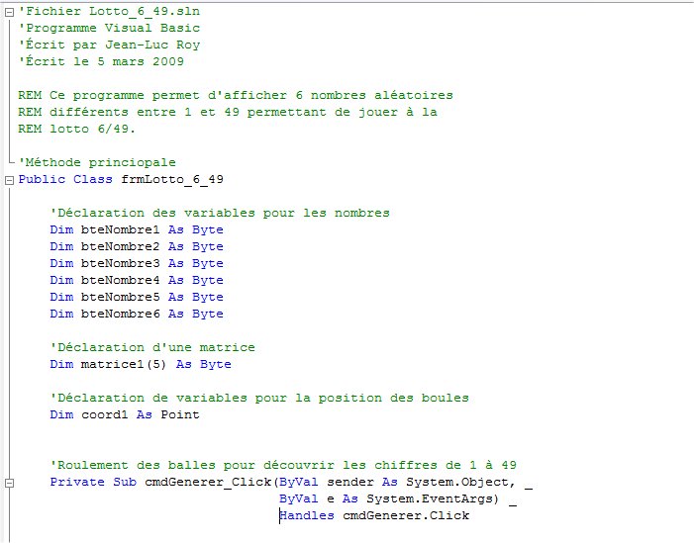Place cursor on 'Dim bteNombre4 As Byte'
Screen dimensions: 694x543
coord(137,280)
